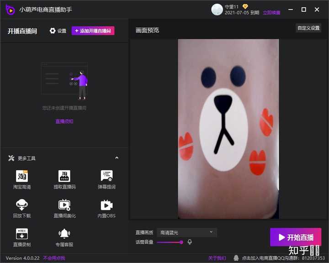This screenshot has width=329, height=263.
Task: Click the settings gear icon
Action: coord(53,31)
